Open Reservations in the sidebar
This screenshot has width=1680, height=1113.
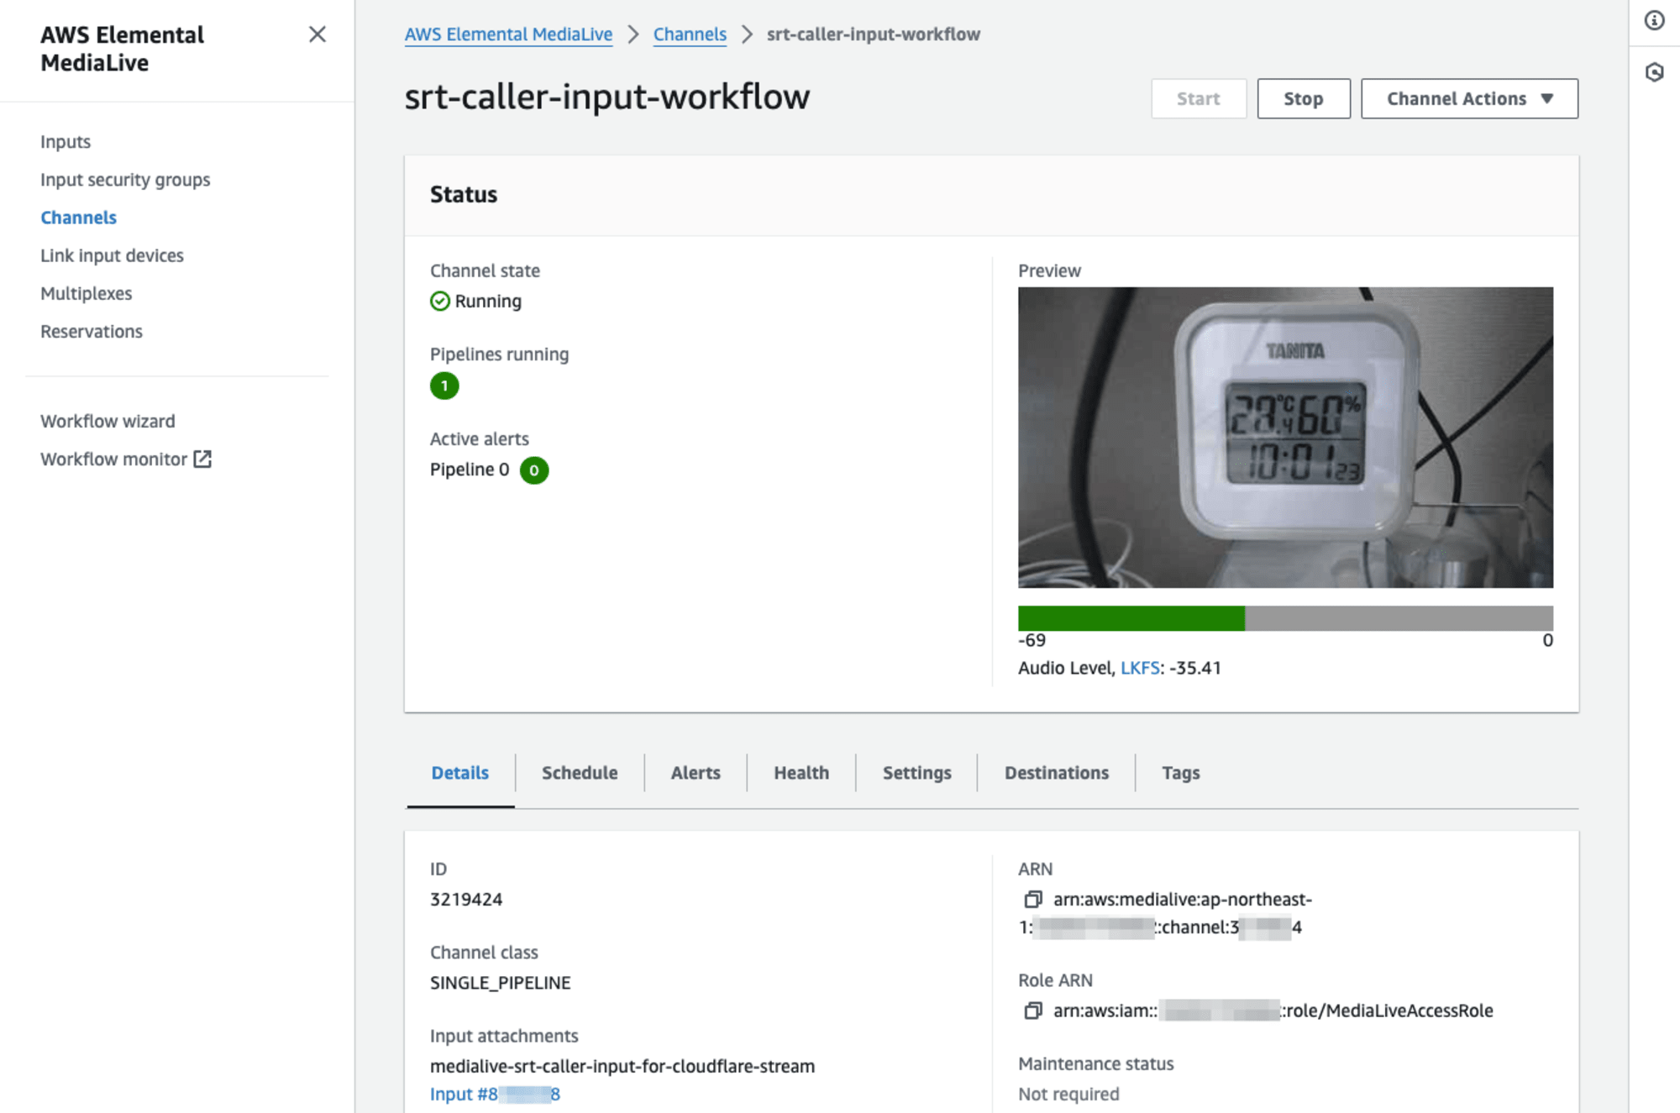[x=92, y=331]
